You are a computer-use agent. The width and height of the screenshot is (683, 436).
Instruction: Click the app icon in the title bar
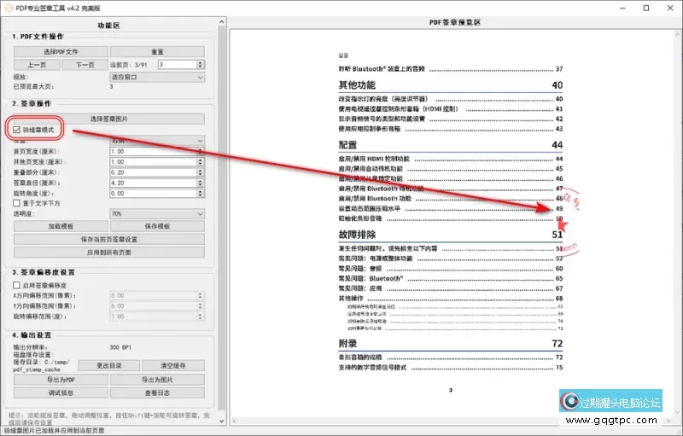[9, 8]
